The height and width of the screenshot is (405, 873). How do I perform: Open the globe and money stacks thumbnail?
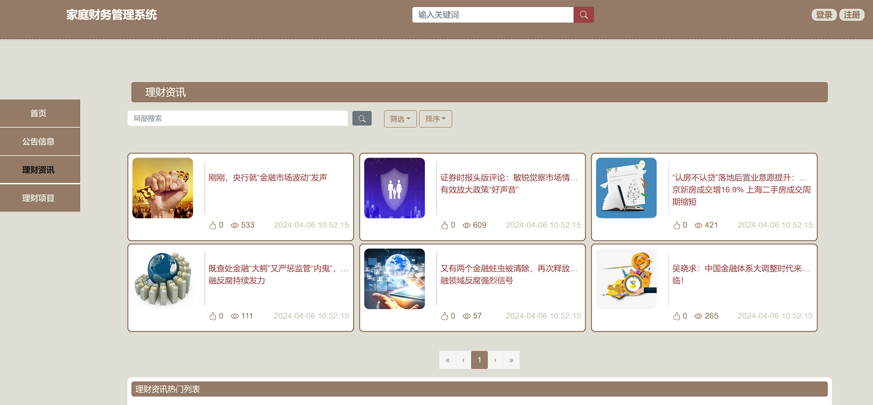163,279
